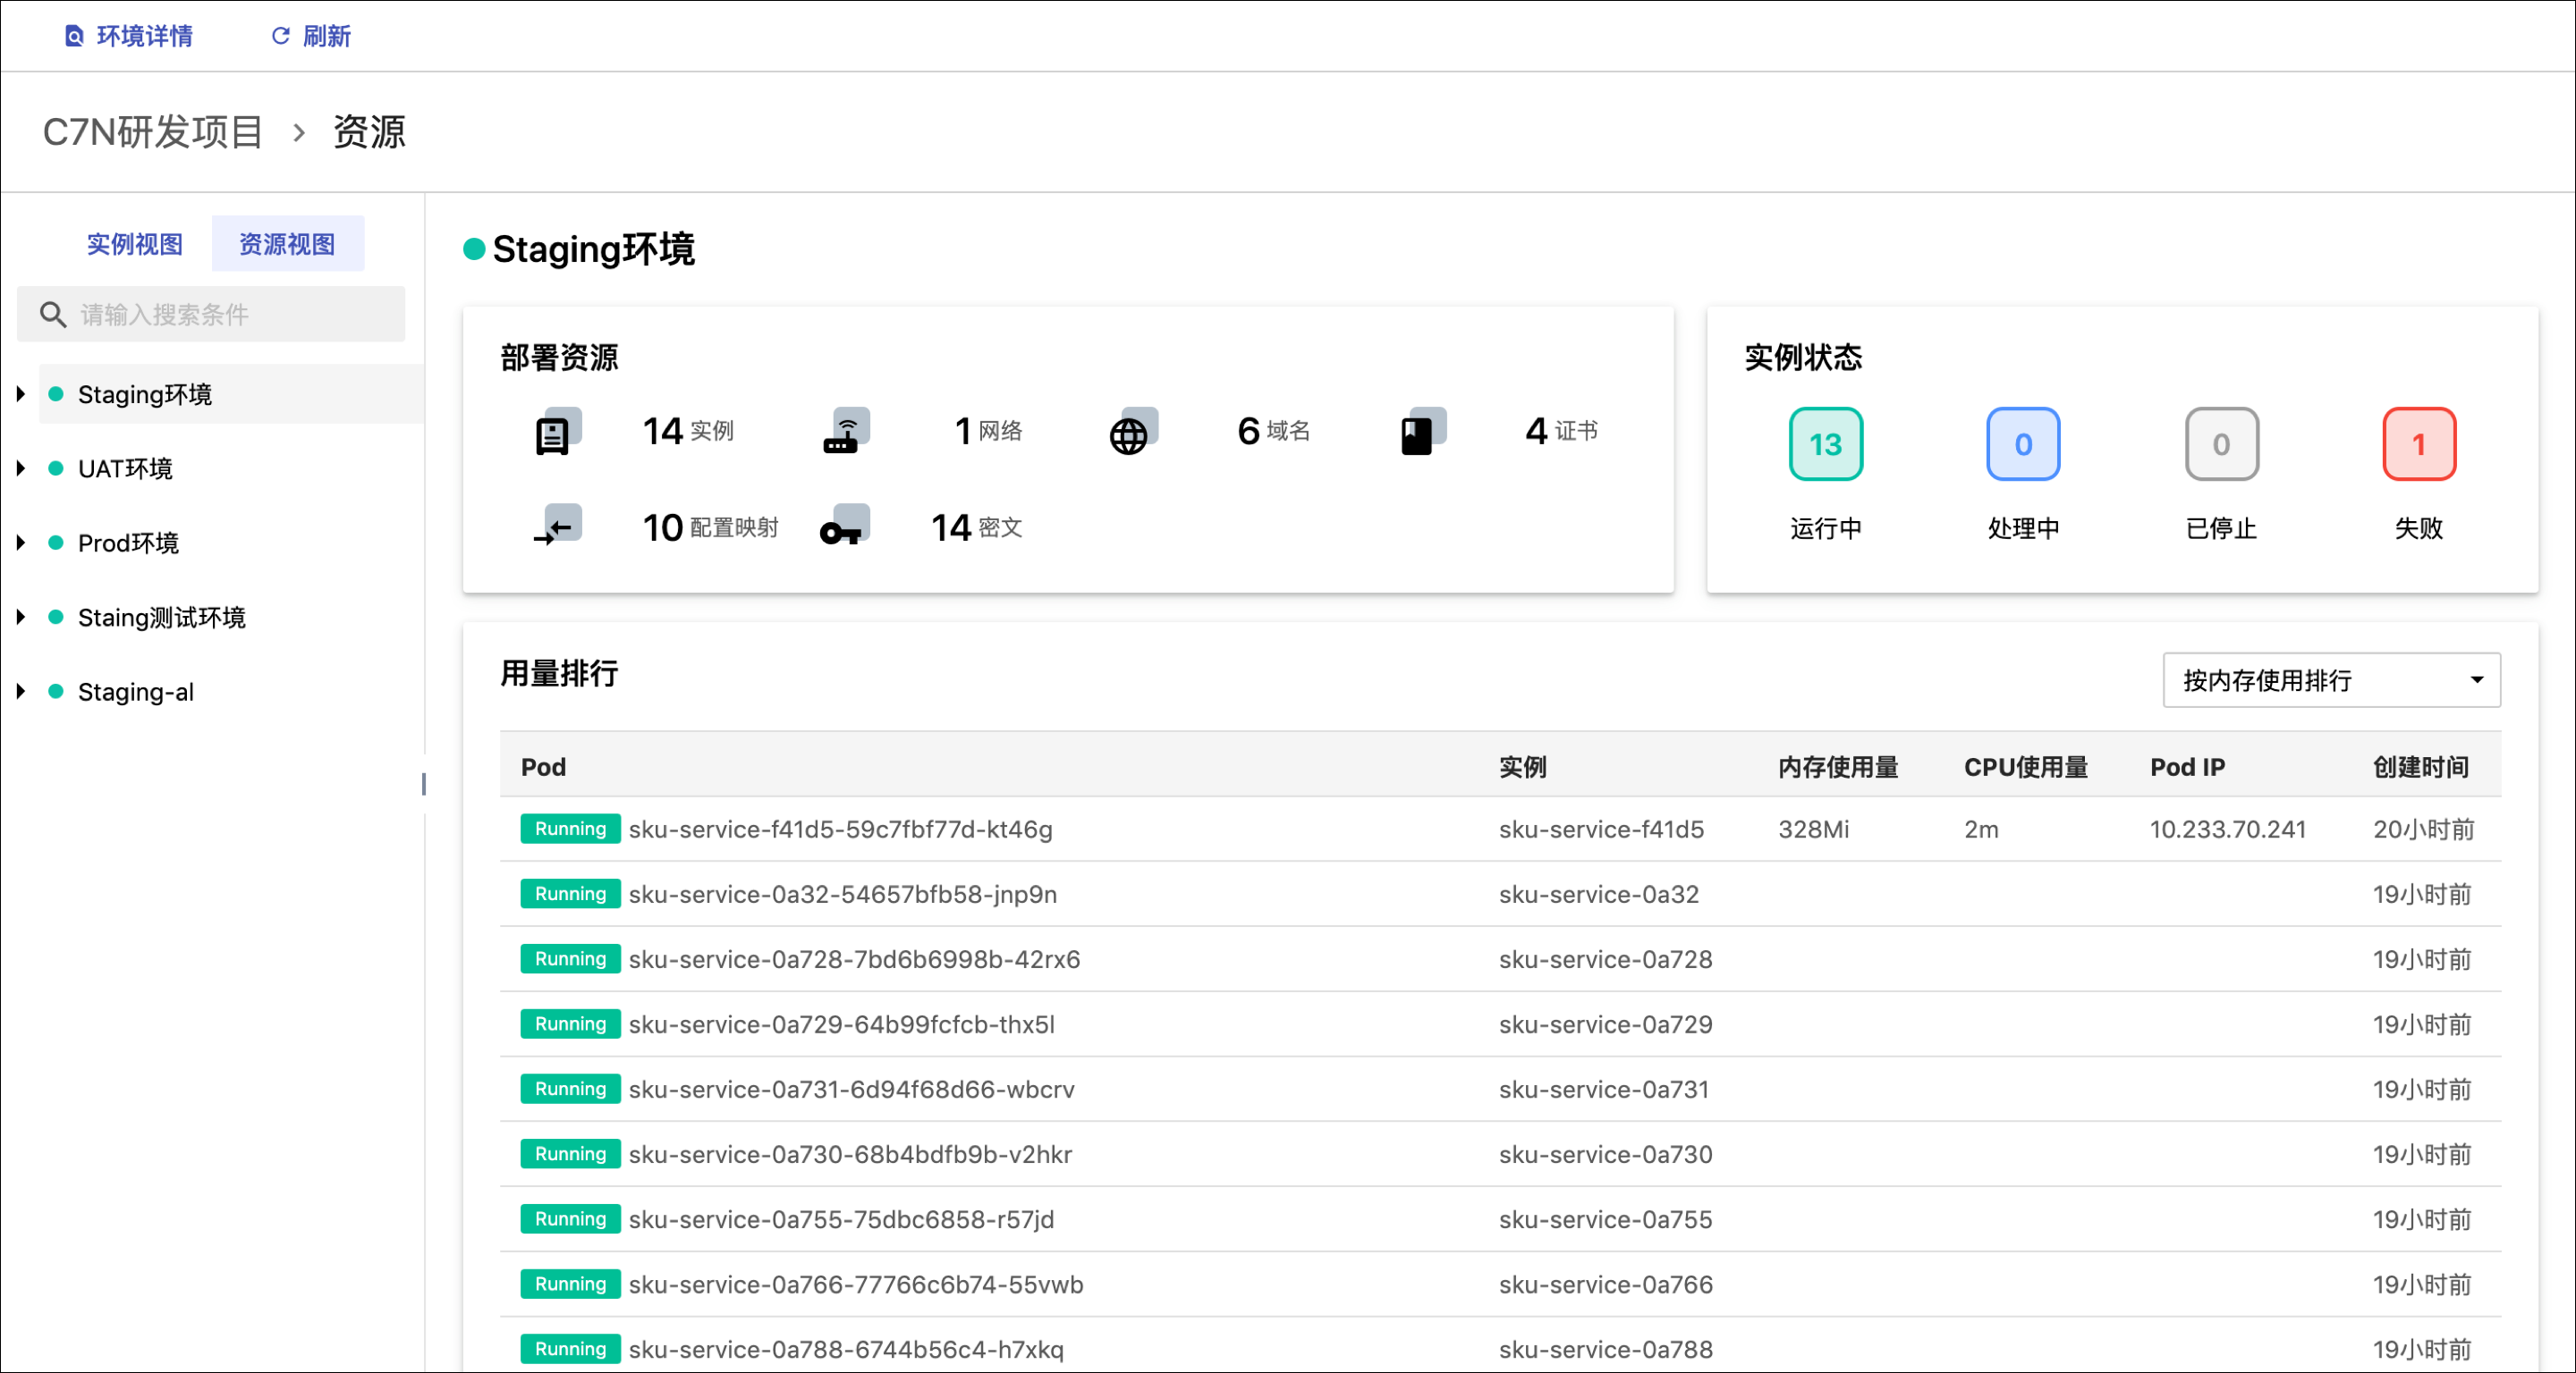Click the globe icon beside 6 域名
The height and width of the screenshot is (1373, 2576).
point(1134,431)
